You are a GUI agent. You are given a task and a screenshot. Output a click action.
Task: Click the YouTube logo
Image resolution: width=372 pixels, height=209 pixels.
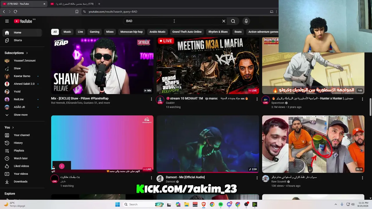click(23, 21)
